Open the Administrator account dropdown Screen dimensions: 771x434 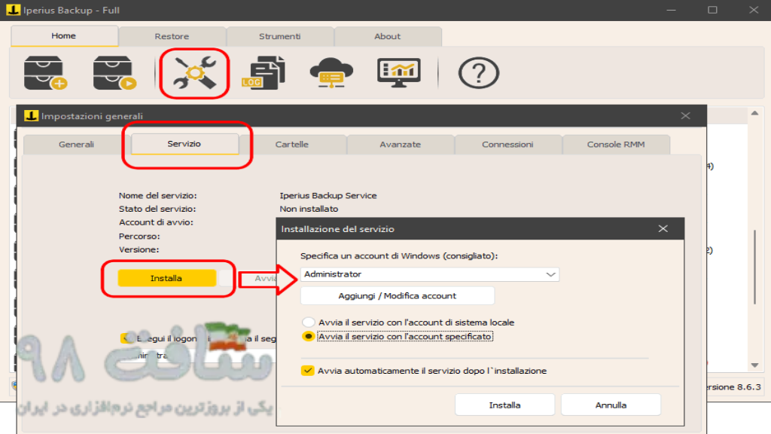(x=430, y=274)
